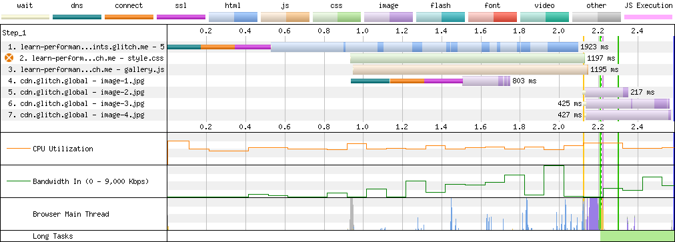
Task: Click the dns legend color bar
Action: (x=77, y=17)
